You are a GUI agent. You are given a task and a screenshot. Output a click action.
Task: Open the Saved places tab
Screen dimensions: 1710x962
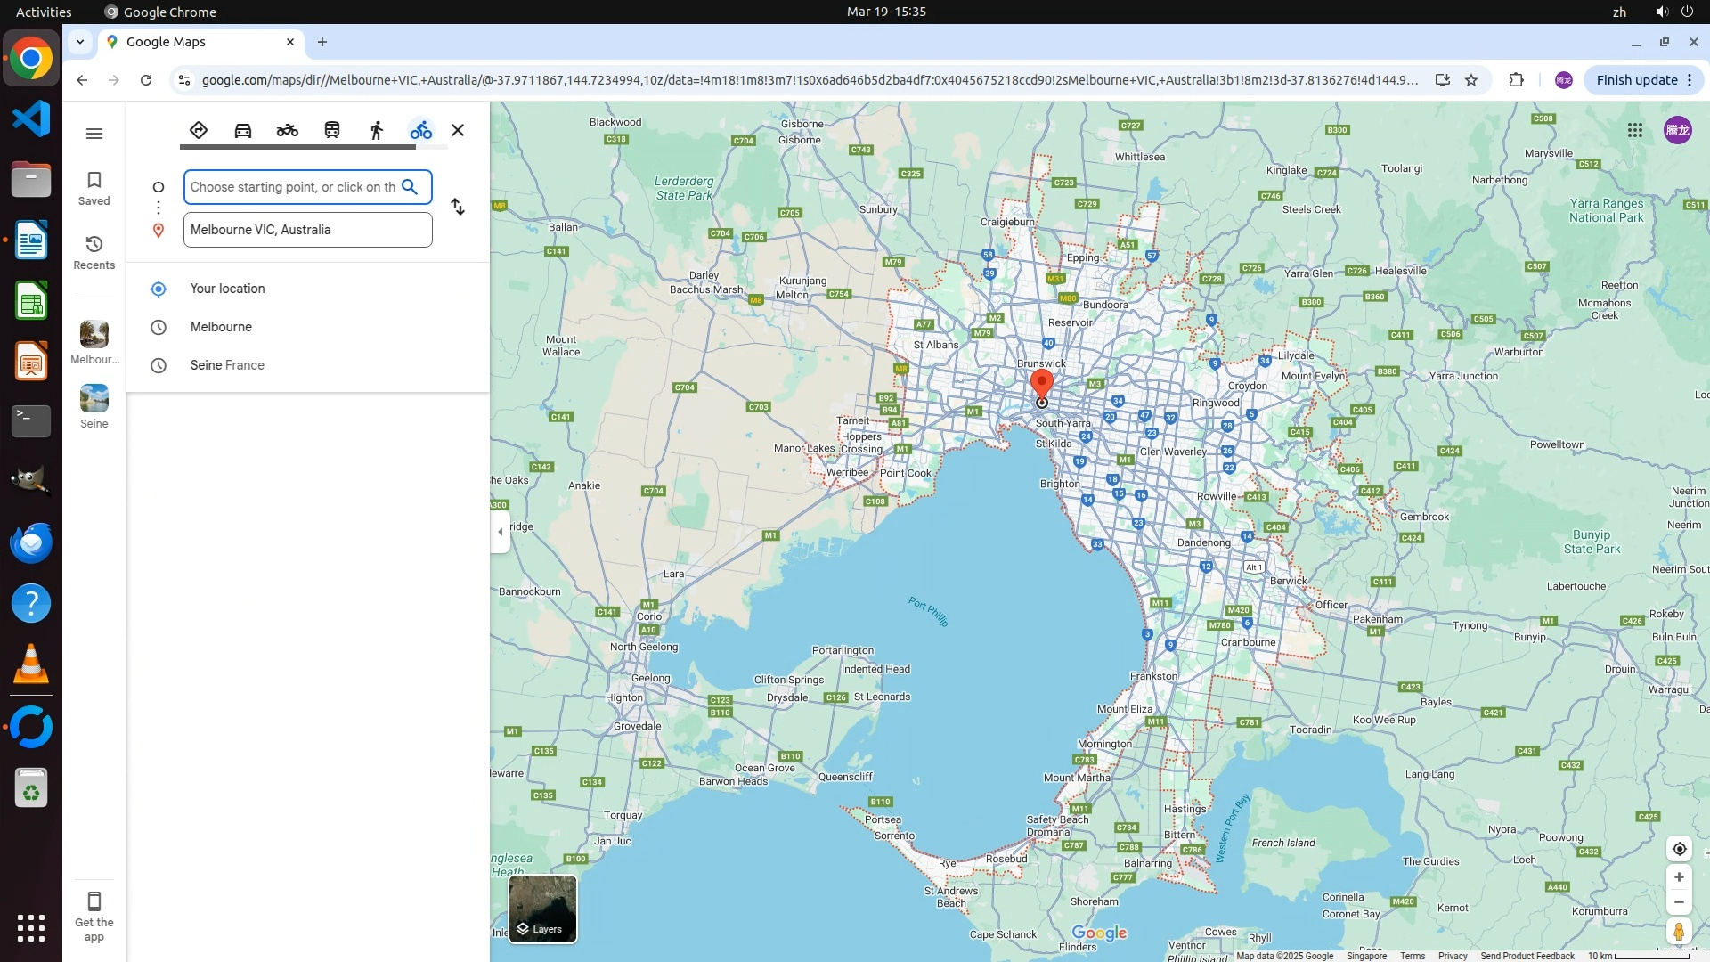(x=94, y=188)
